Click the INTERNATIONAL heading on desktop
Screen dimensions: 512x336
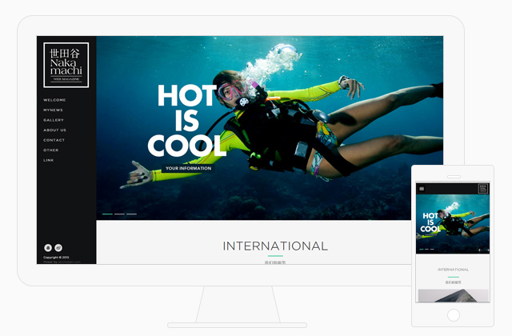[275, 246]
